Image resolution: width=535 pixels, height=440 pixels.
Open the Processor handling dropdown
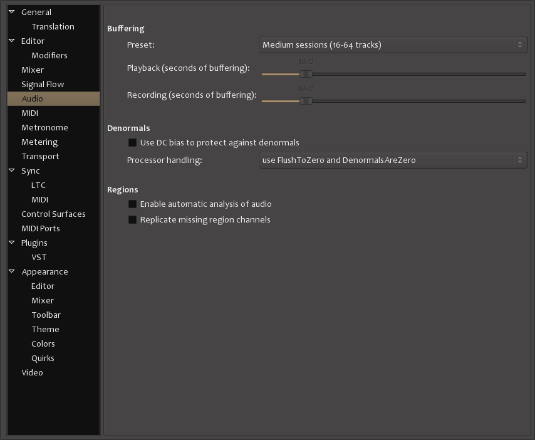(x=393, y=160)
